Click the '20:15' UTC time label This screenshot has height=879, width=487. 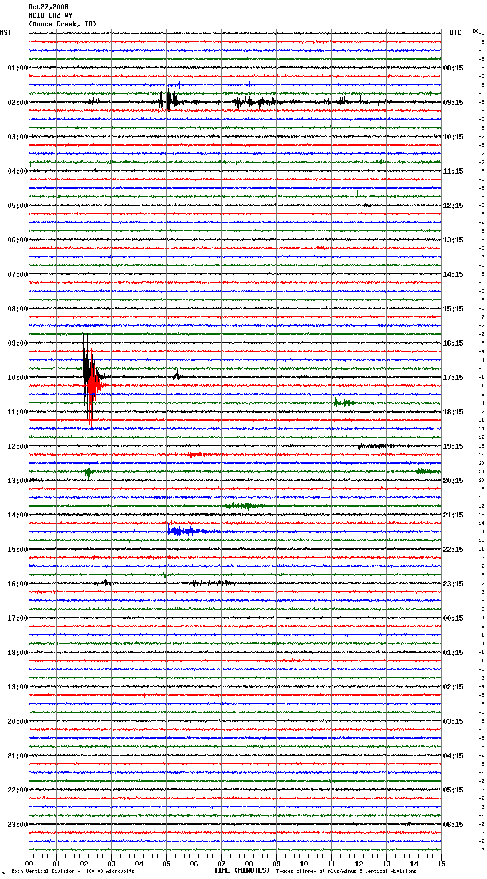pos(453,481)
